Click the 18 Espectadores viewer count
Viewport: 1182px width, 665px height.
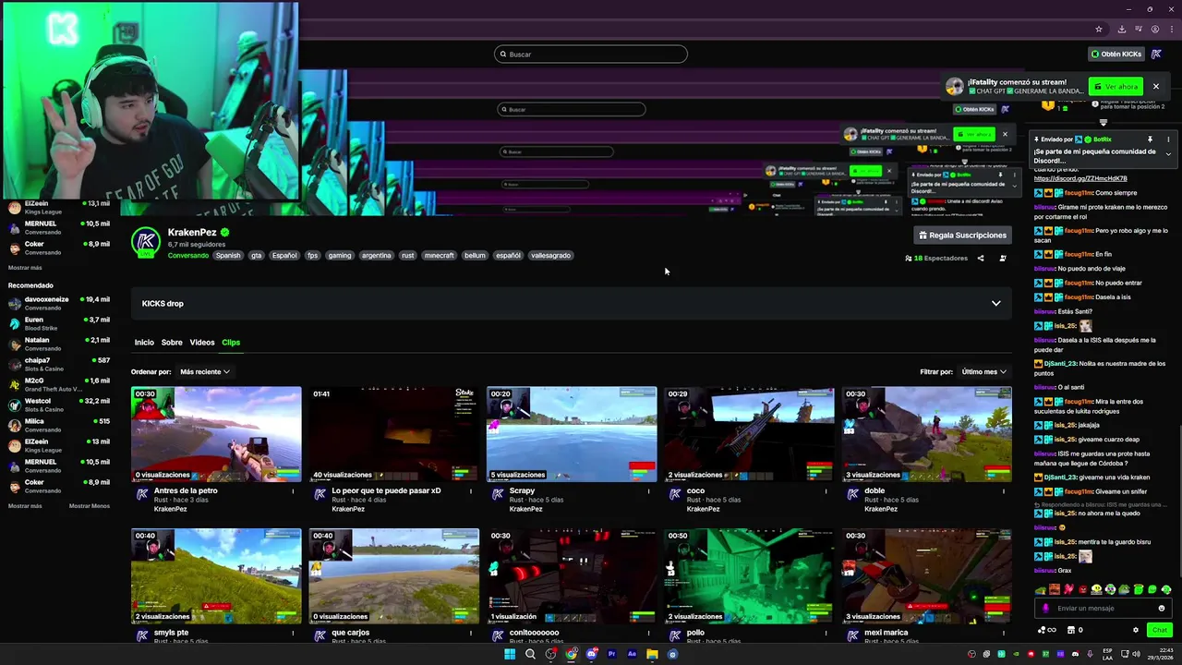[935, 259]
